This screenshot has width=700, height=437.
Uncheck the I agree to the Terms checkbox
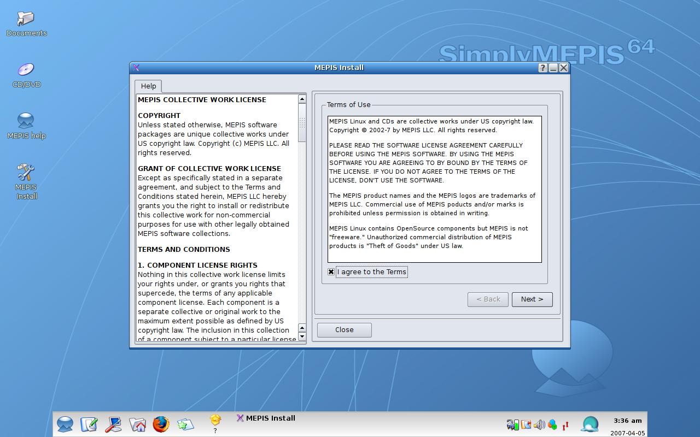pos(331,271)
